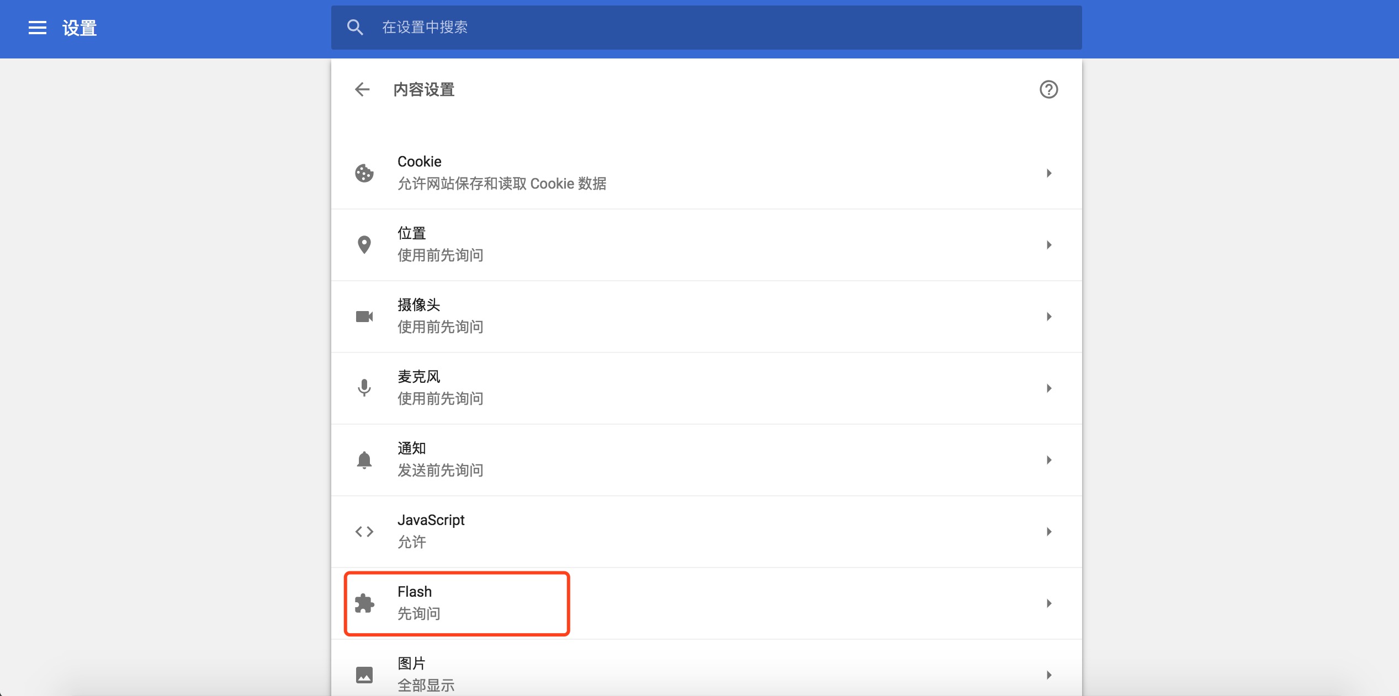The image size is (1399, 696).
Task: Expand the 摄像头 row arrow
Action: [1049, 317]
